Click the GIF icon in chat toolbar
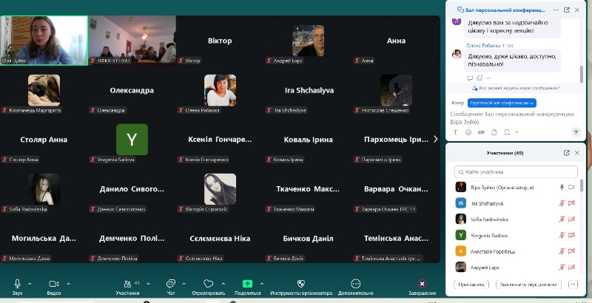The width and height of the screenshot is (592, 303). (482, 132)
